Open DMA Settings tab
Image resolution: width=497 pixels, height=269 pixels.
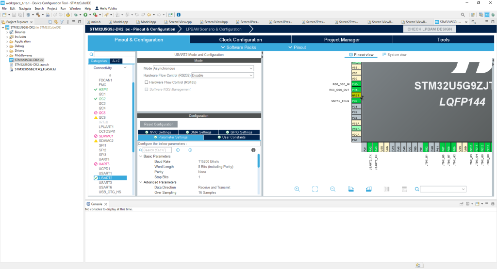tap(199, 132)
